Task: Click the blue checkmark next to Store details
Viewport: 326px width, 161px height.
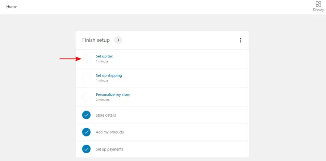Action: (87, 115)
